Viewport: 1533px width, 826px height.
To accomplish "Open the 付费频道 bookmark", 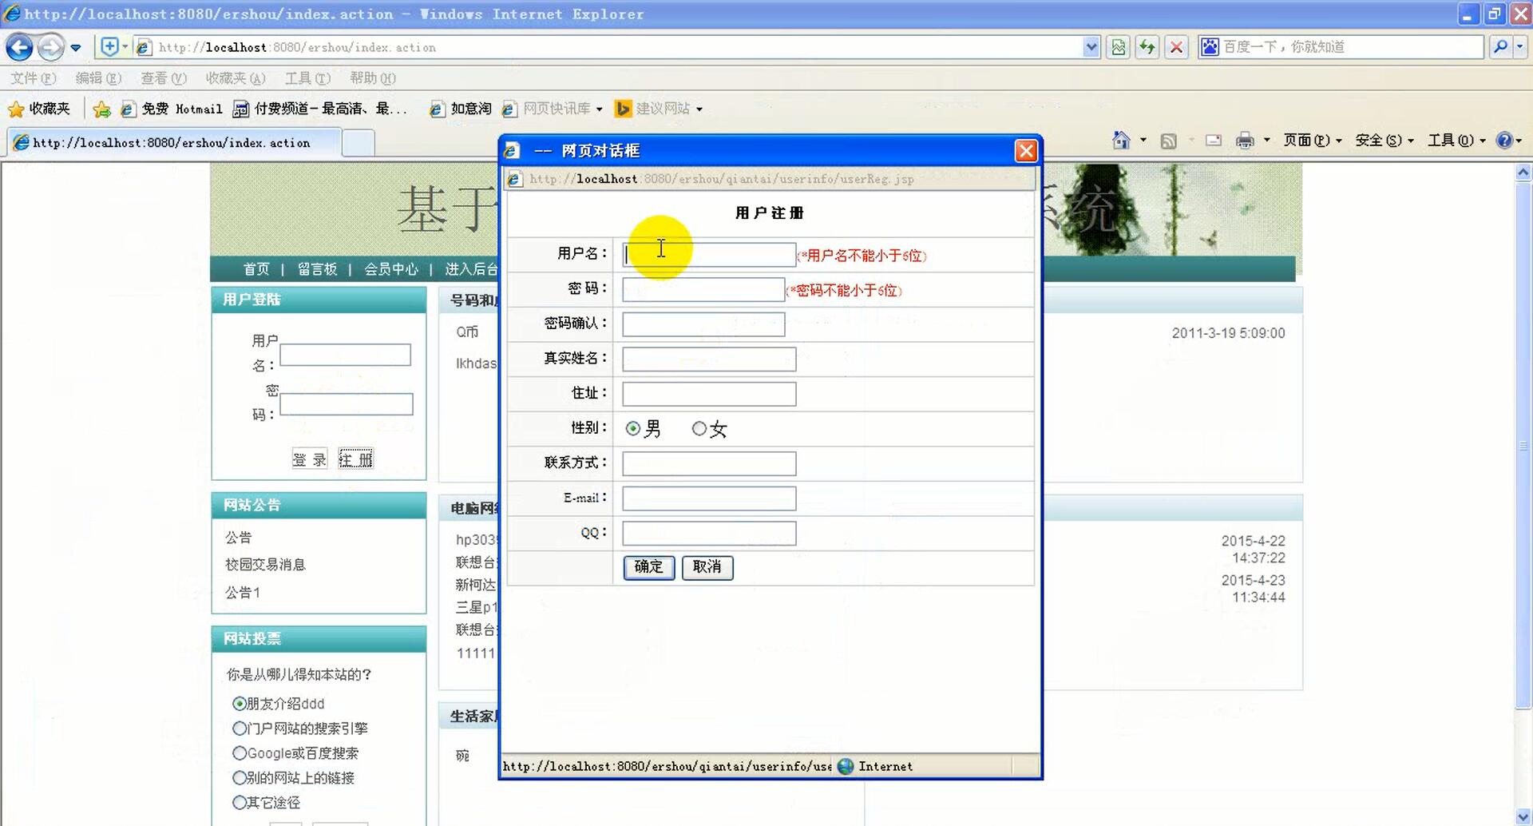I will click(320, 109).
